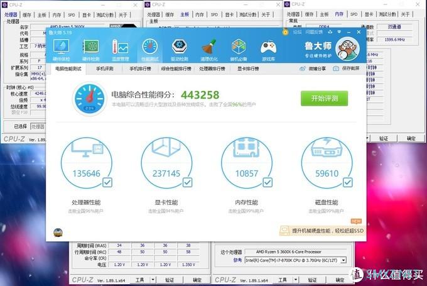Image resolution: width=427 pixels, height=286 pixels.
Task: Click the memory score 10857
Action: (246, 173)
